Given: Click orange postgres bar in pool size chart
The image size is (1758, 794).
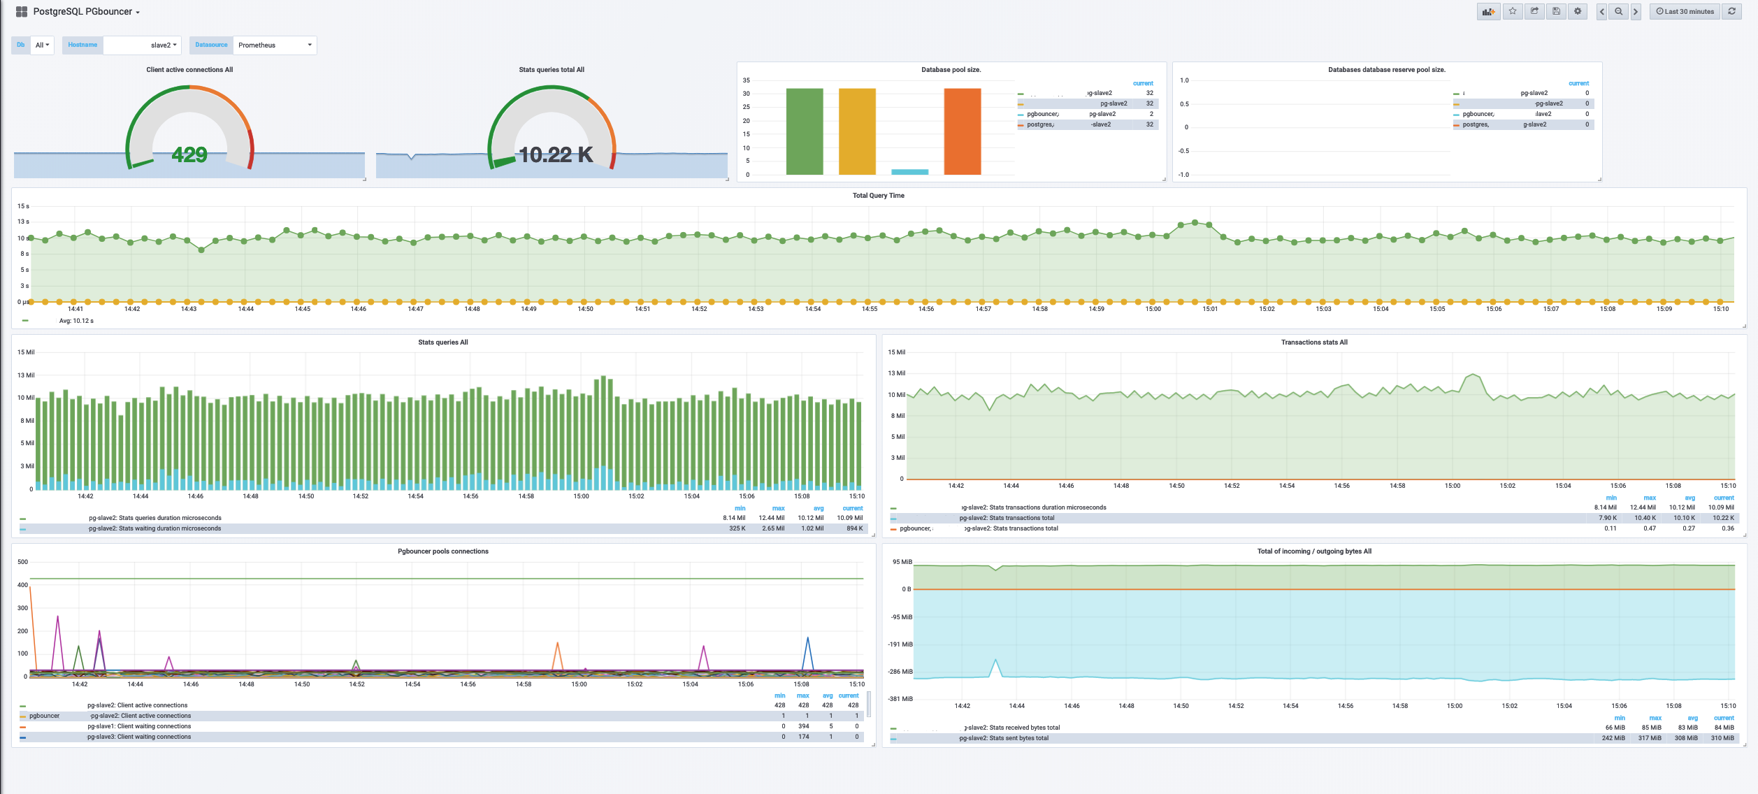Looking at the screenshot, I should pyautogui.click(x=962, y=131).
